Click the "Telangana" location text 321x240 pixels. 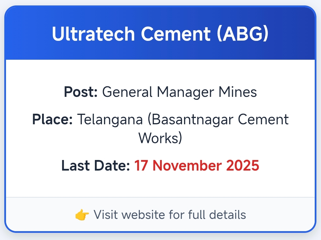pyautogui.click(x=110, y=119)
